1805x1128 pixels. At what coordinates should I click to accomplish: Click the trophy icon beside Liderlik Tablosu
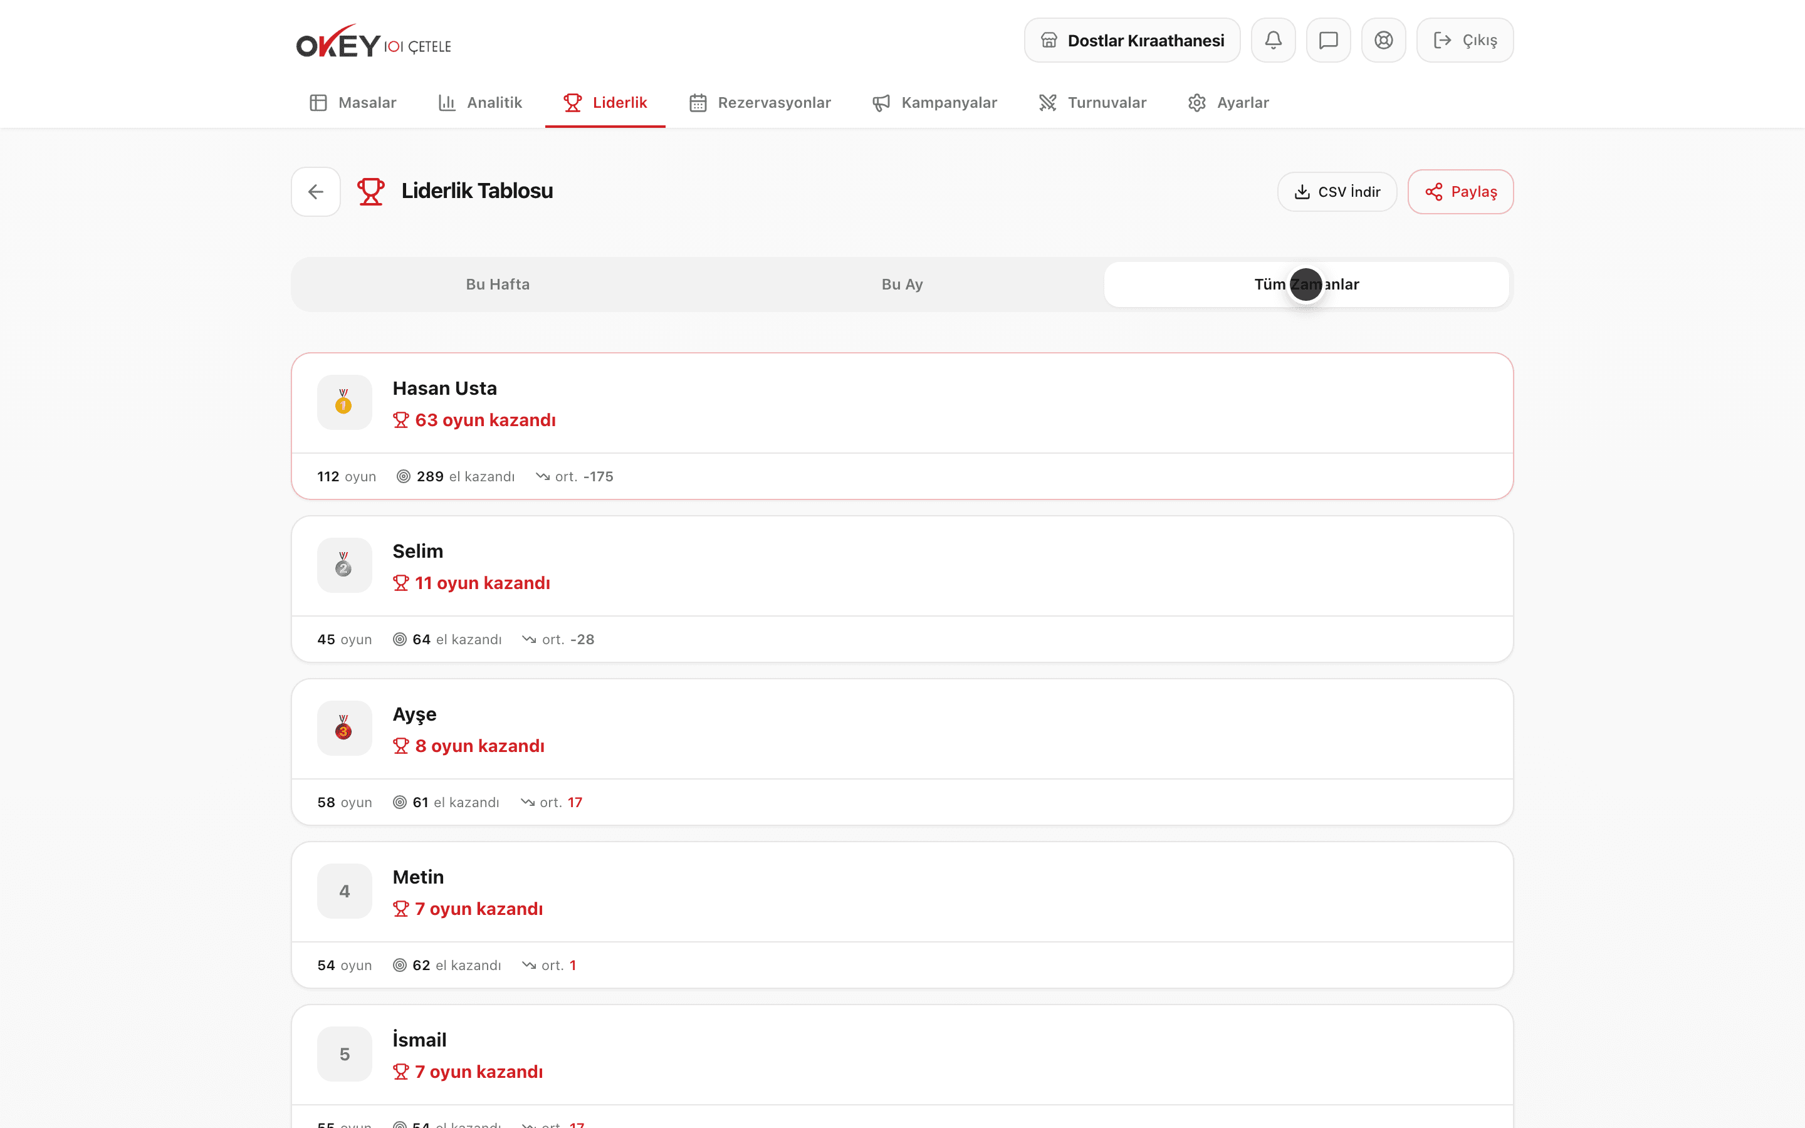click(370, 192)
